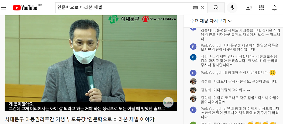
Task: Click the 서대문구 watermark in video corner
Action: pyautogui.click(x=168, y=102)
